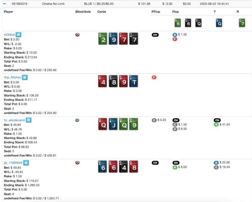Viewport: 252px width, 202px height.
Task: Select jjb_17990649's blind chip icon
Action: tap(77, 162)
